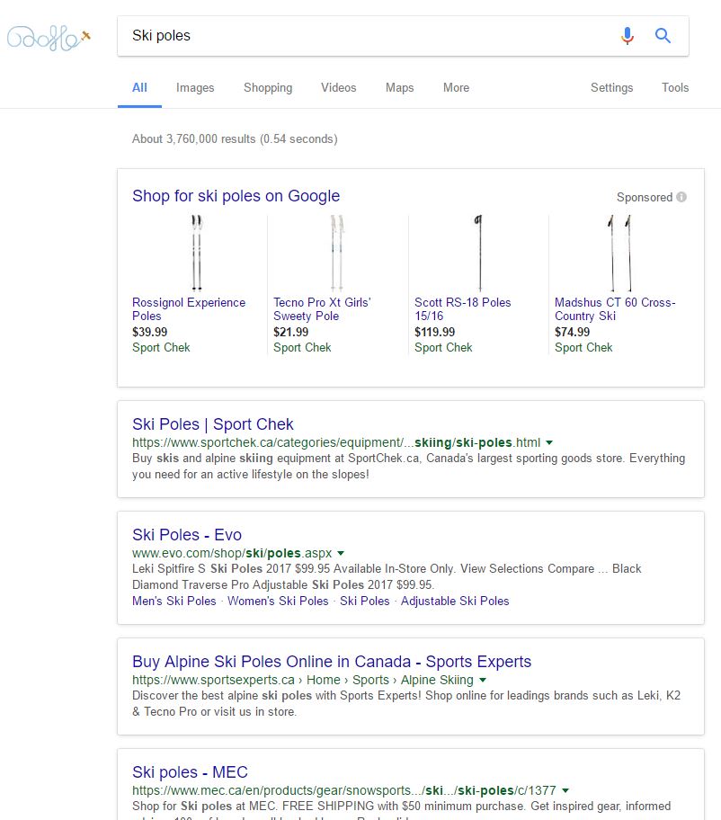Expand dropdown arrow beside mec.ca URL
The height and width of the screenshot is (820, 721).
click(565, 790)
